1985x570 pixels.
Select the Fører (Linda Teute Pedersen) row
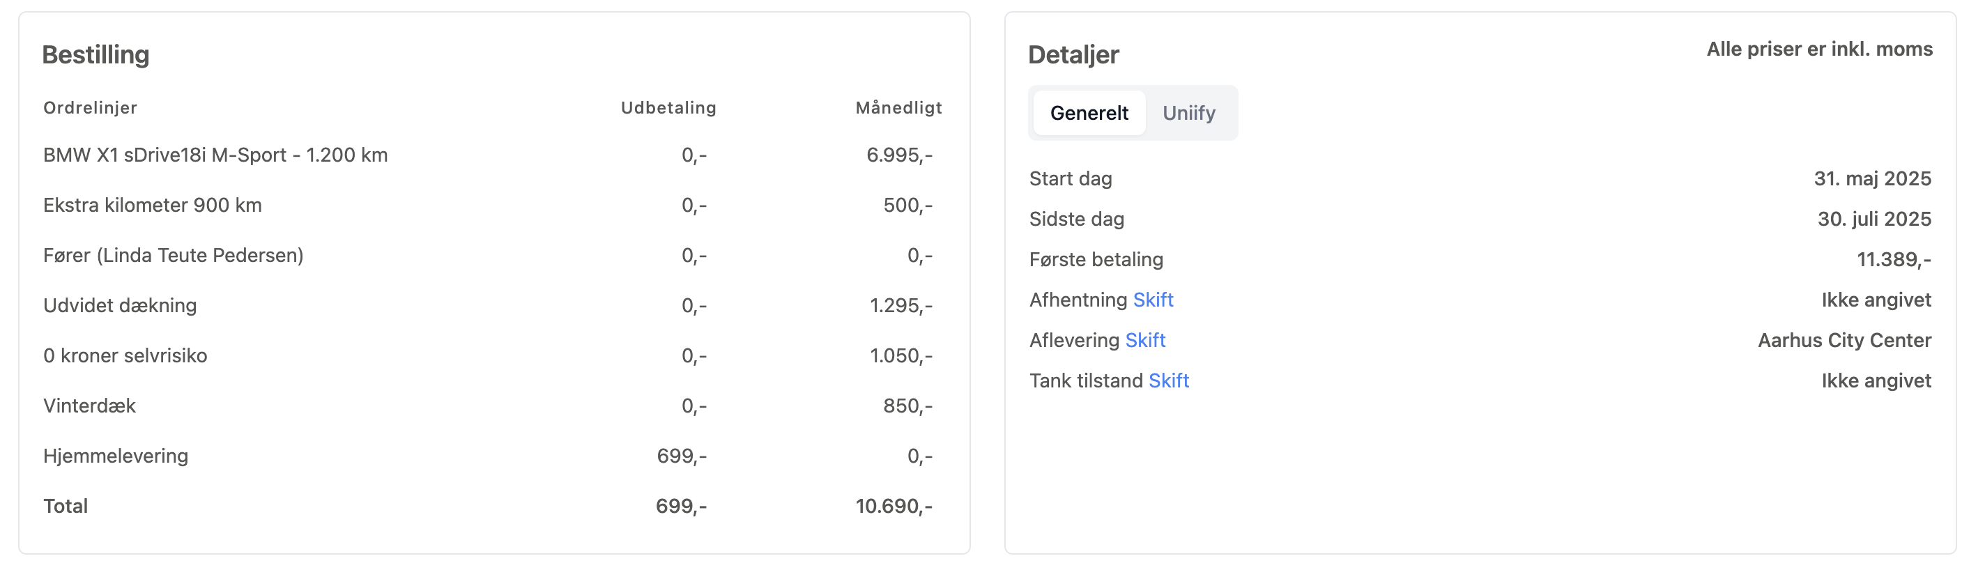click(174, 255)
